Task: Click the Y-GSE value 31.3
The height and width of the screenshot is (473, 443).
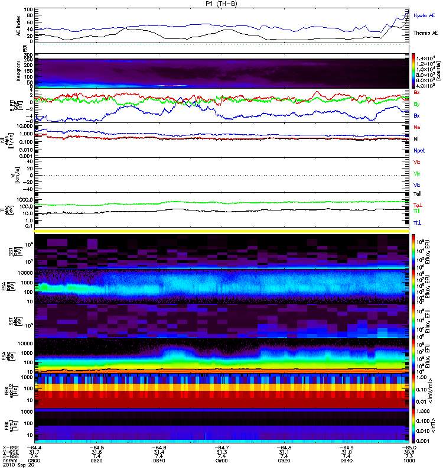Action: [x=221, y=452]
